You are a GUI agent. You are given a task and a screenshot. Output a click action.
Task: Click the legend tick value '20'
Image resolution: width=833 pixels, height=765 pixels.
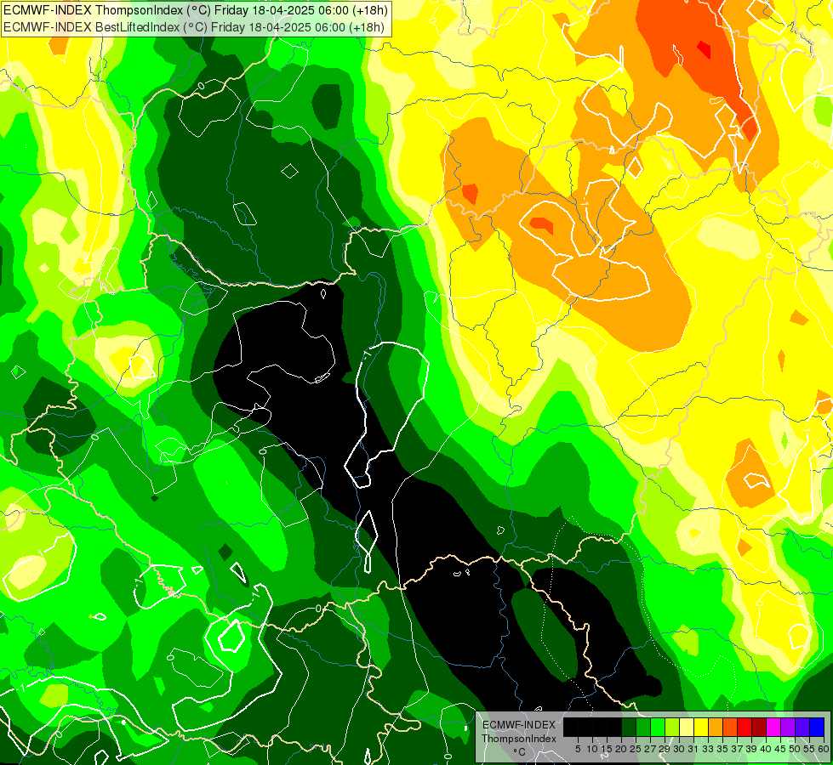click(x=621, y=749)
